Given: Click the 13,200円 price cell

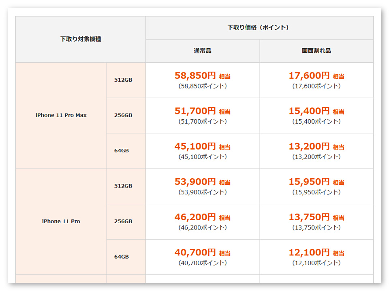Looking at the screenshot, I should tap(316, 151).
